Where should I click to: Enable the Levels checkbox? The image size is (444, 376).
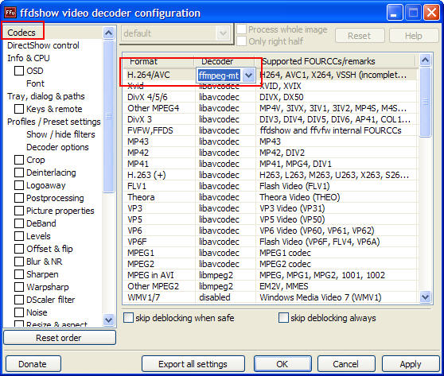19,236
